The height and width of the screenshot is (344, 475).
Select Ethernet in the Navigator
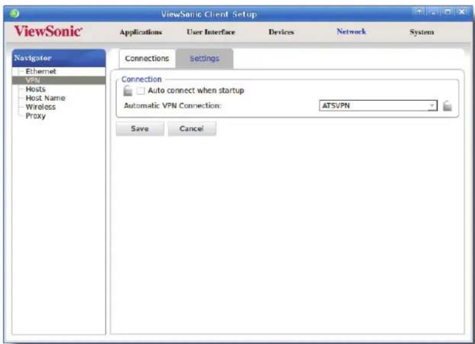[x=41, y=71]
